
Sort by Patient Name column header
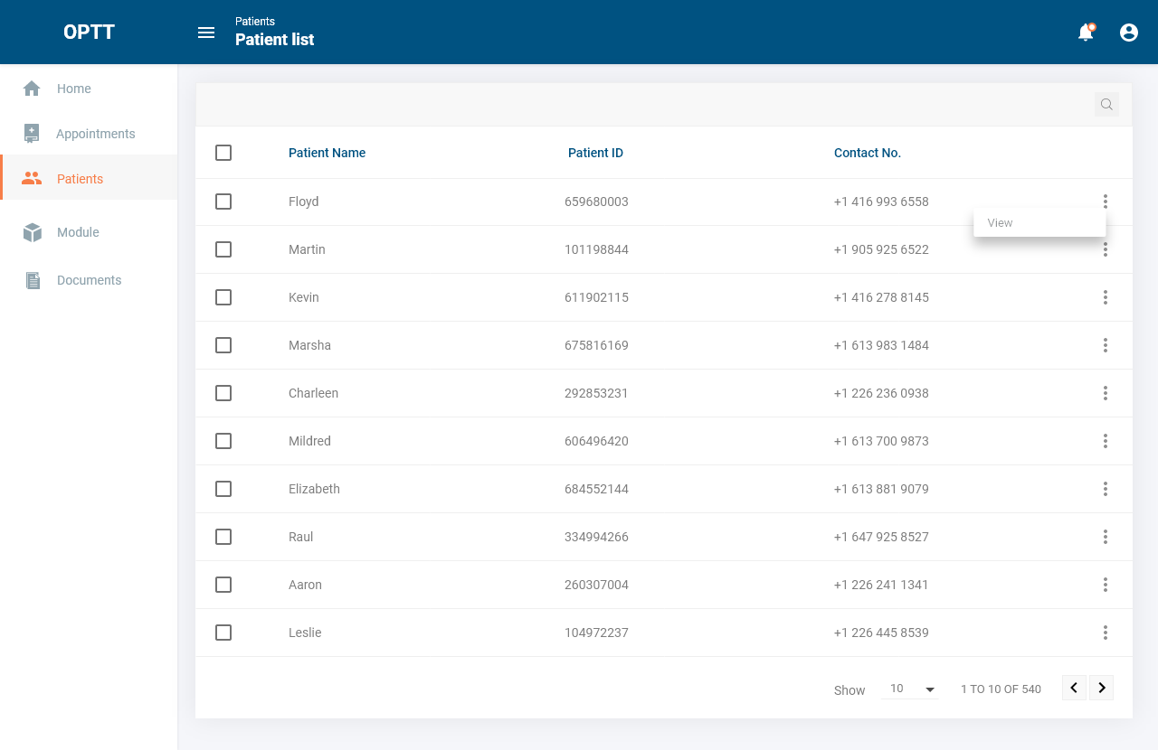[x=327, y=153]
